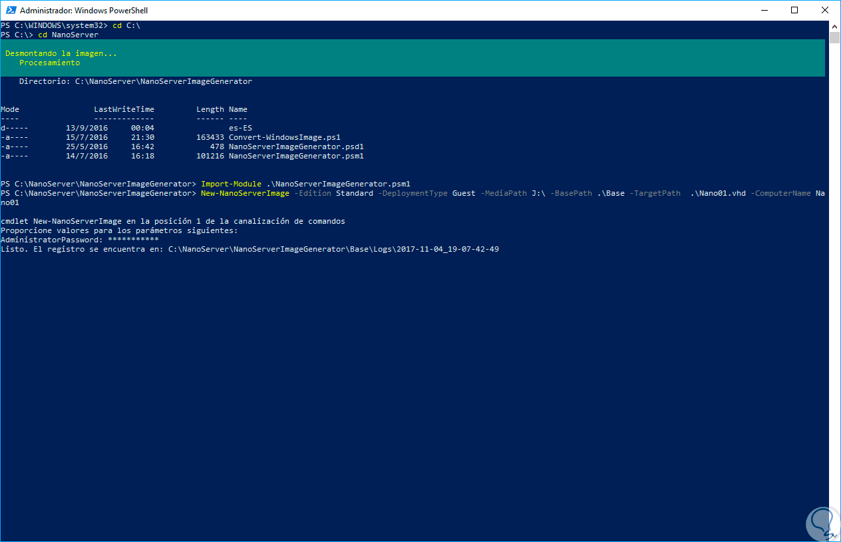The height and width of the screenshot is (542, 841).
Task: Click the 'AdministratorPassword:' masked entry line
Action: pyautogui.click(x=79, y=240)
